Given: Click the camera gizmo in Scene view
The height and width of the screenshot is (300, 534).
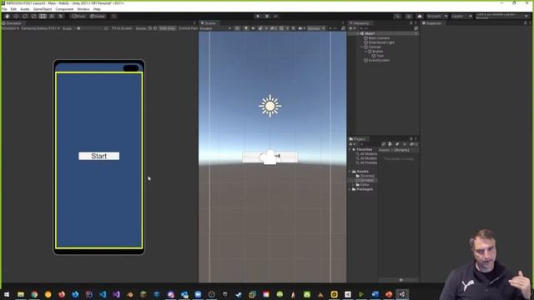Looking at the screenshot, I should click(x=270, y=157).
